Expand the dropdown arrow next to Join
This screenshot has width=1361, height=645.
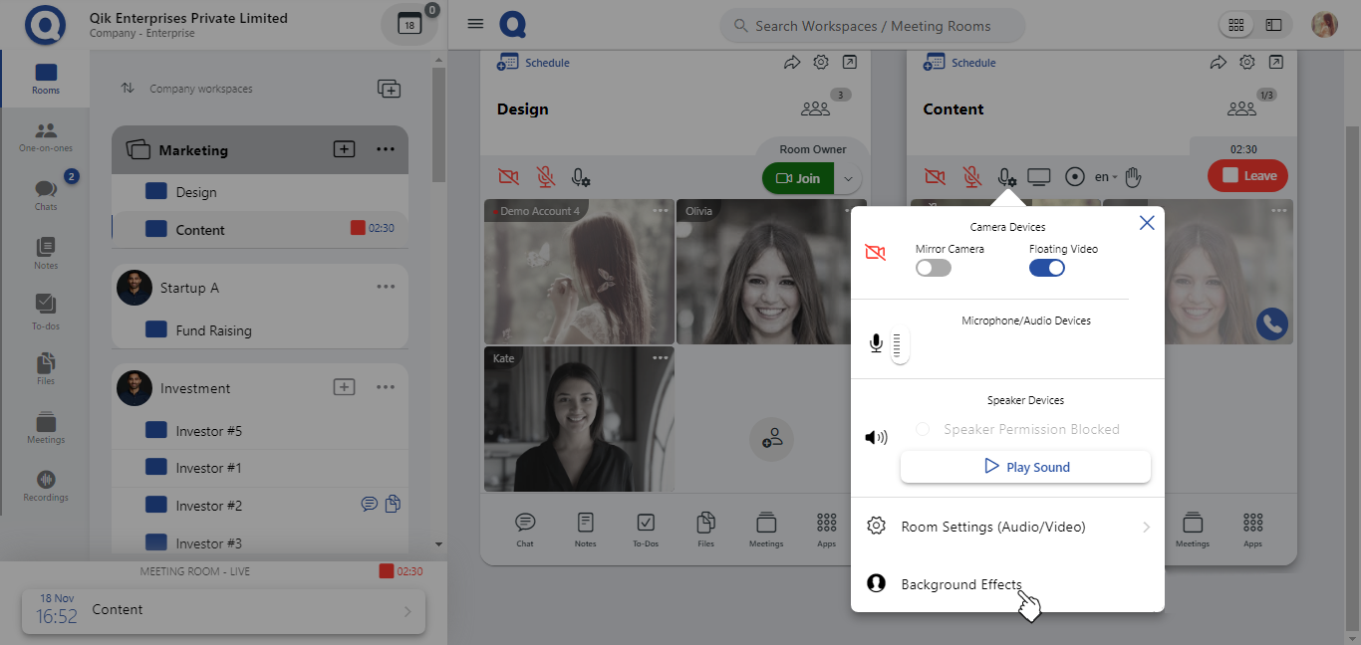848,178
